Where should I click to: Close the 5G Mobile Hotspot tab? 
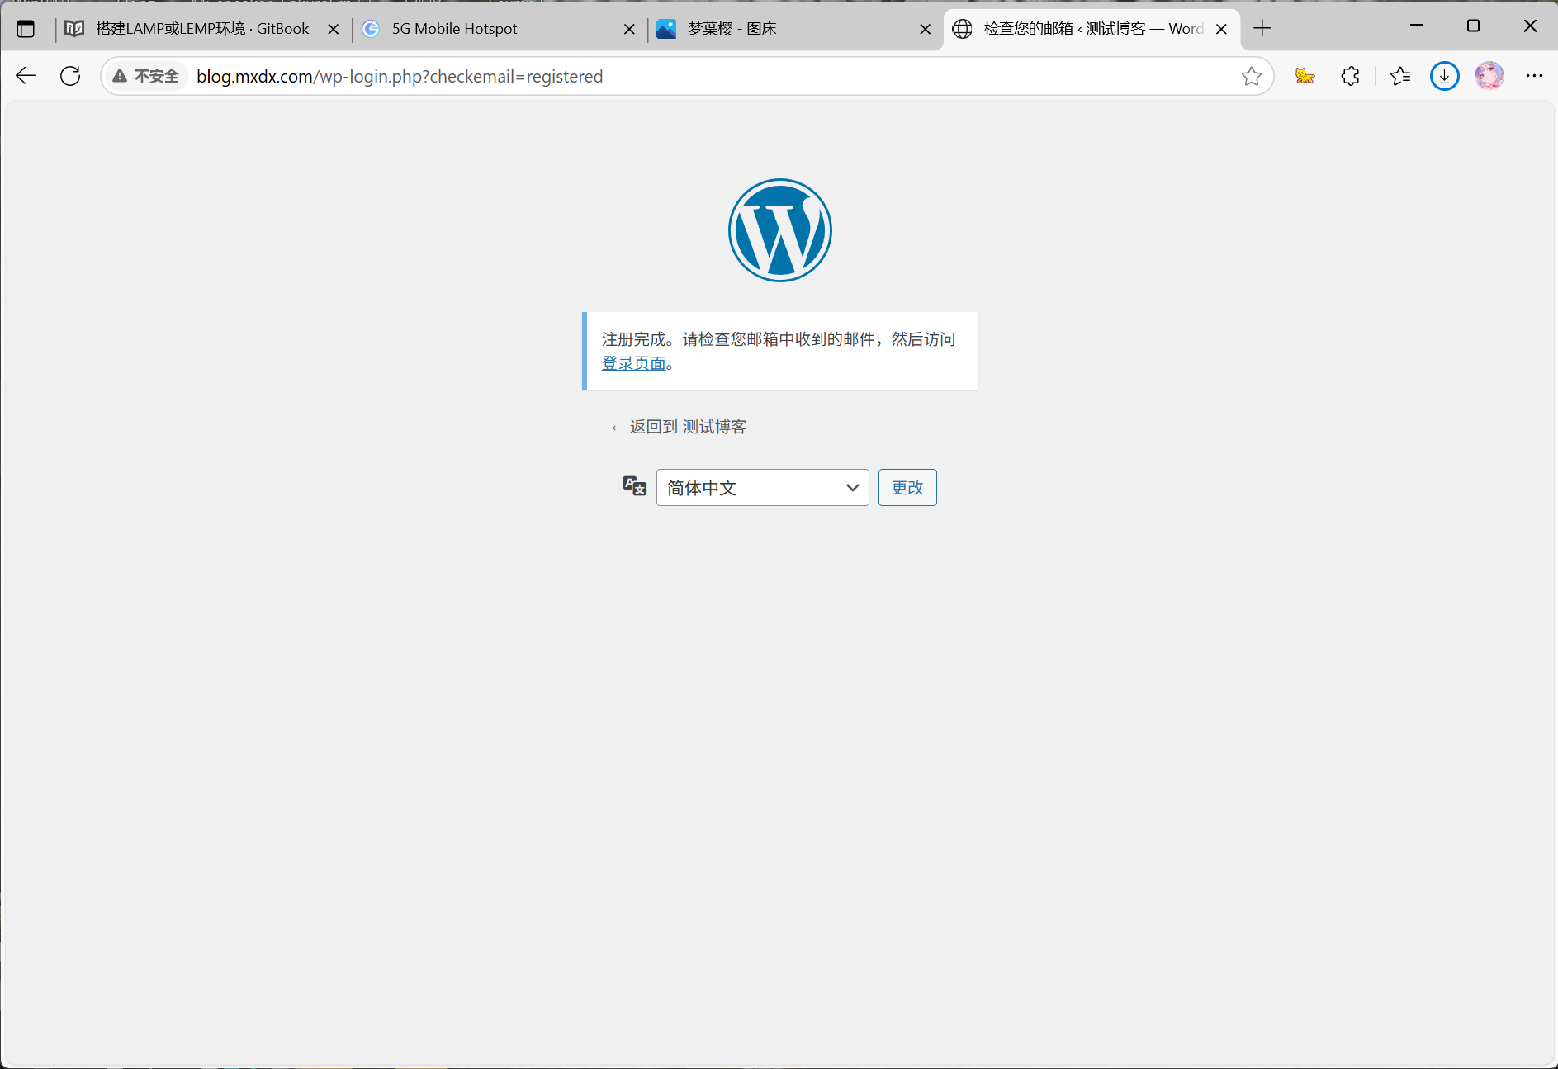[x=629, y=29]
